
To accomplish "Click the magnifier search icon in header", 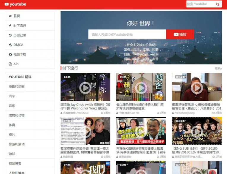I will coord(218,4).
